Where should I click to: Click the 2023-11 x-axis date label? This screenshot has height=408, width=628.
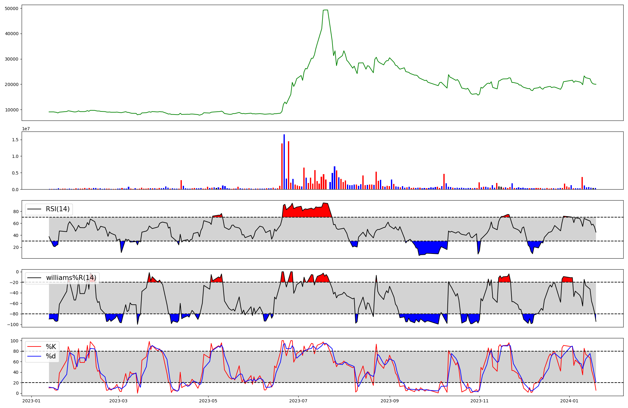479,401
